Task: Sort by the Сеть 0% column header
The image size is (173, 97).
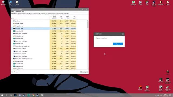Action: 73,18
